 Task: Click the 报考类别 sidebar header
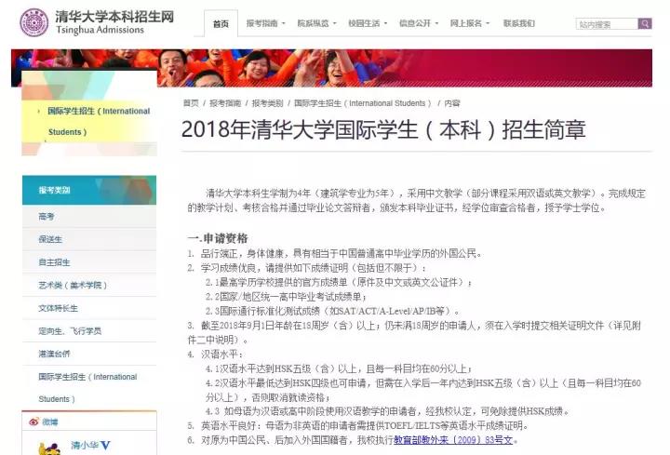(x=89, y=190)
